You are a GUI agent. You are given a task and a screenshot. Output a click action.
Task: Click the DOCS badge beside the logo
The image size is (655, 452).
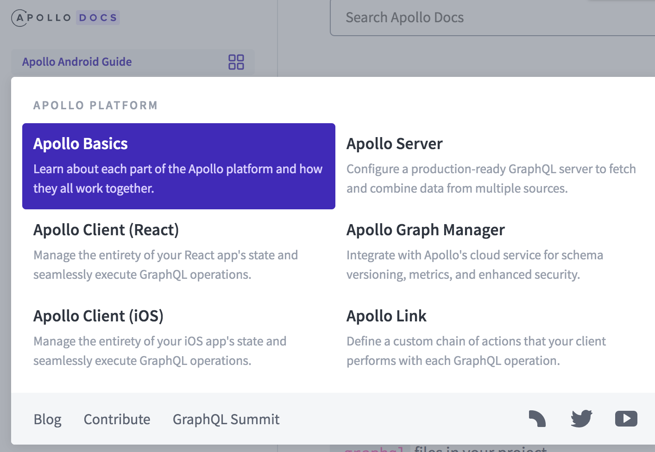pos(98,18)
